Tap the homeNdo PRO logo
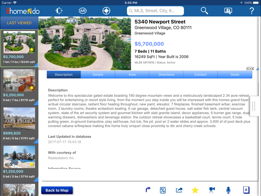 pyautogui.click(x=23, y=11)
